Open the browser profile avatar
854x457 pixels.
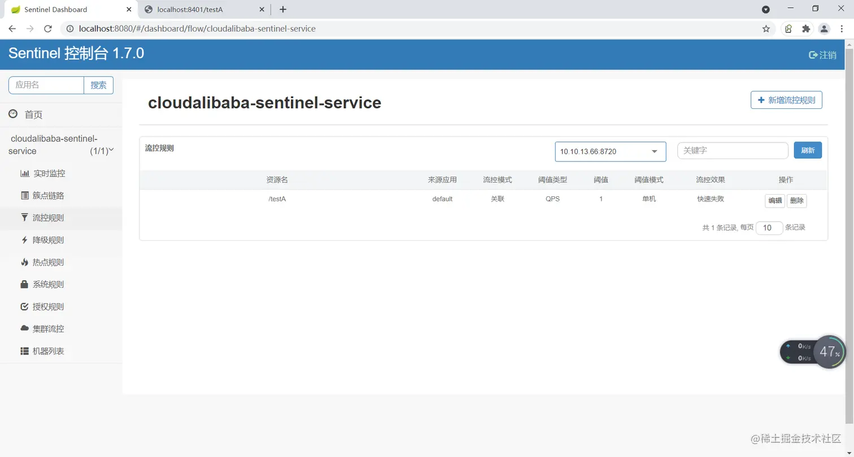[x=825, y=29]
